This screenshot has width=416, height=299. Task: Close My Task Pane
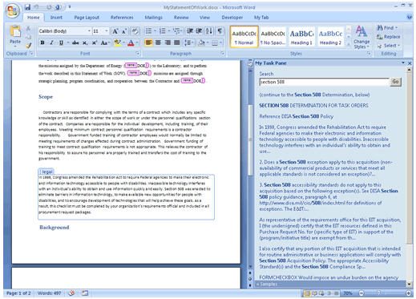pyautogui.click(x=410, y=63)
